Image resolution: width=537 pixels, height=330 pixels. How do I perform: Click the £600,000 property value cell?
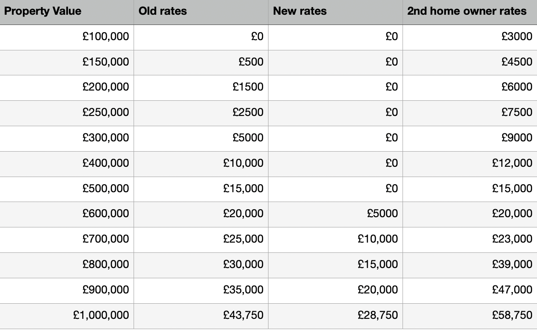click(67, 214)
